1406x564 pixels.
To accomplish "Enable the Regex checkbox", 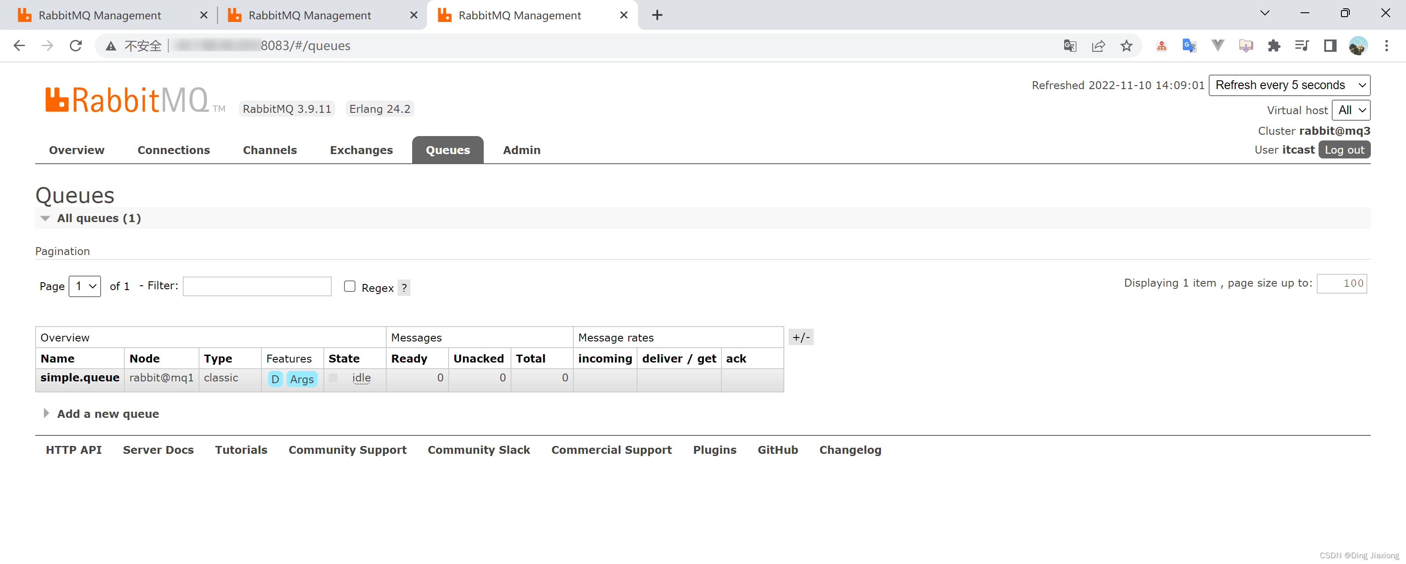I will click(x=350, y=286).
